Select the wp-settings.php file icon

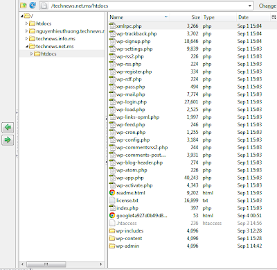point(112,49)
